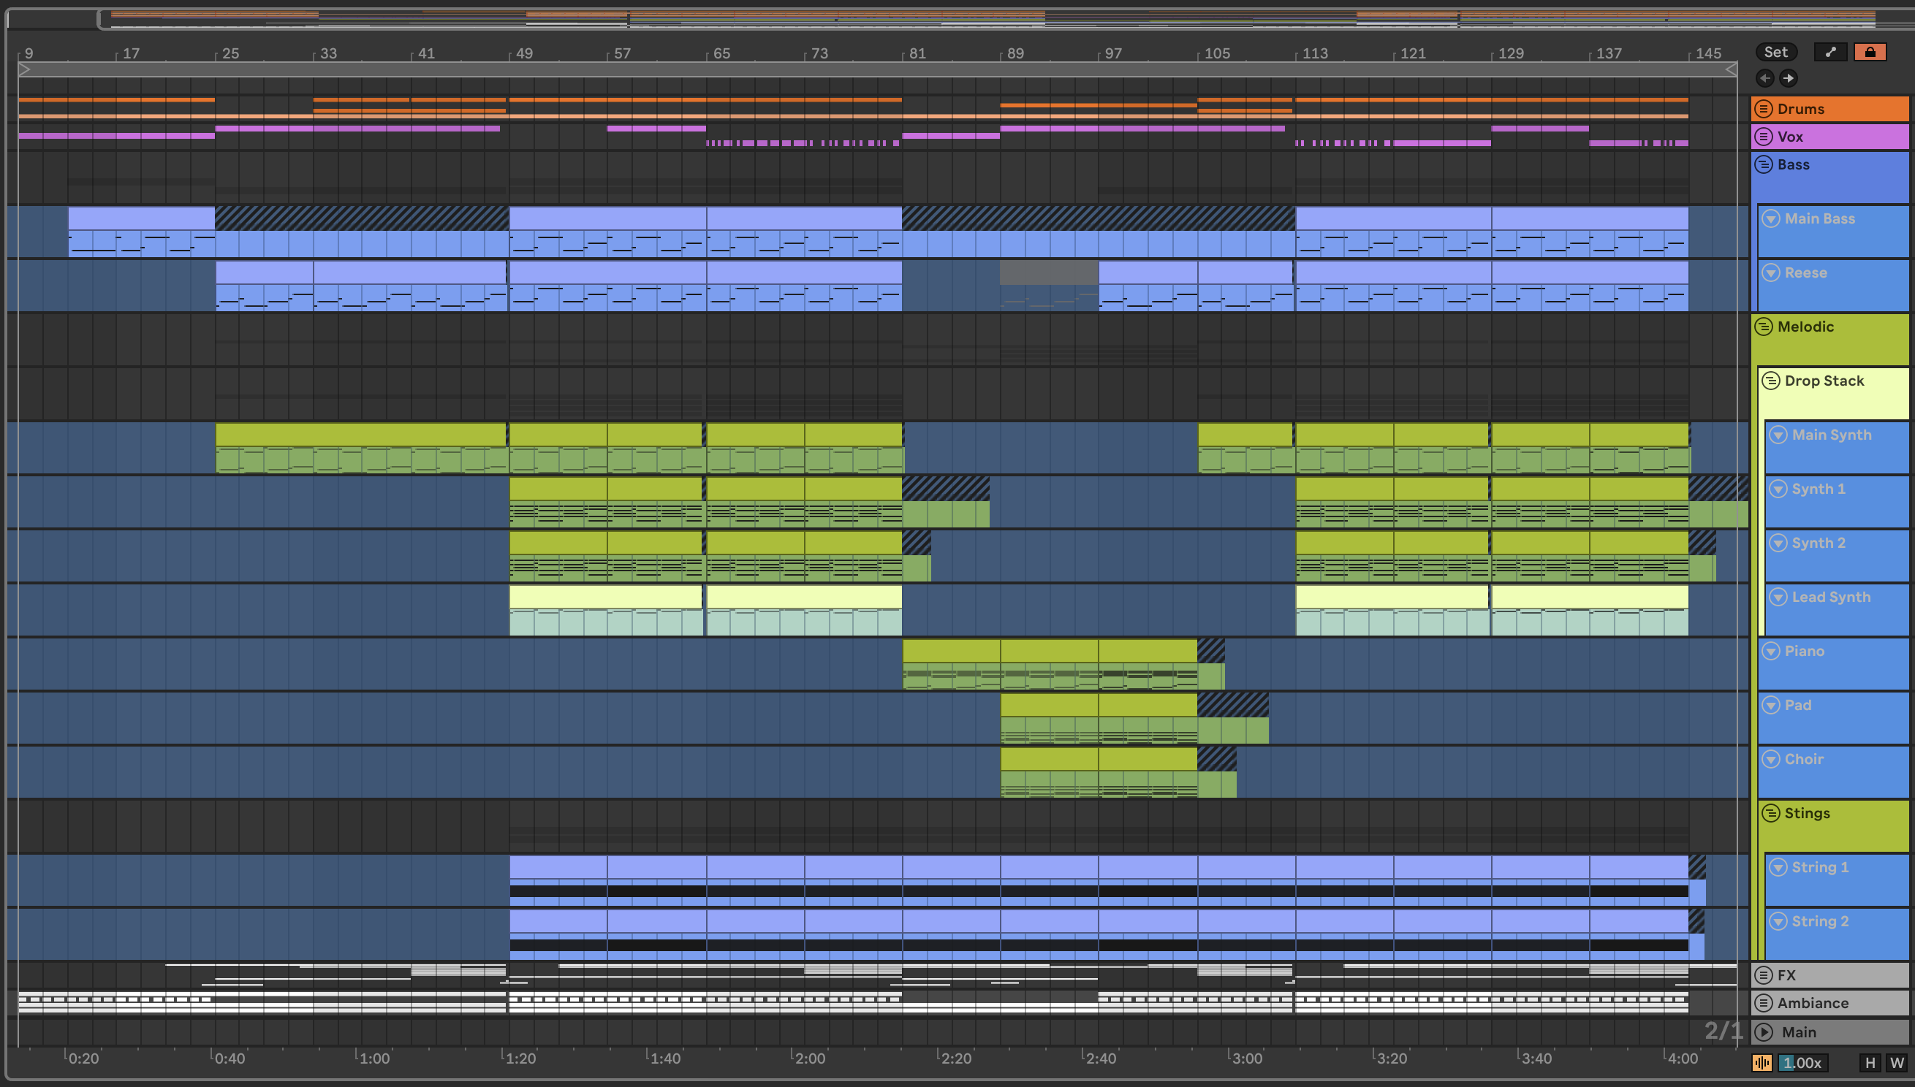Viewport: 1915px width, 1087px height.
Task: Click the Reese track fold icon
Action: [1771, 272]
